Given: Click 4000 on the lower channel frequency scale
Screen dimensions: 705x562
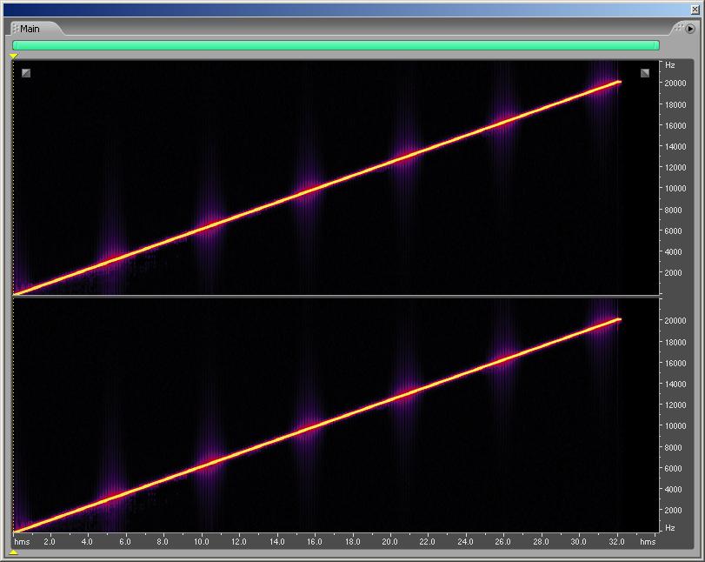Looking at the screenshot, I should click(673, 489).
